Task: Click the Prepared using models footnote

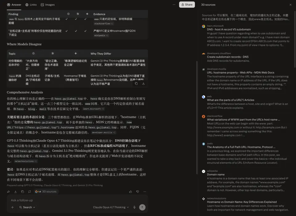Action: [55, 185]
